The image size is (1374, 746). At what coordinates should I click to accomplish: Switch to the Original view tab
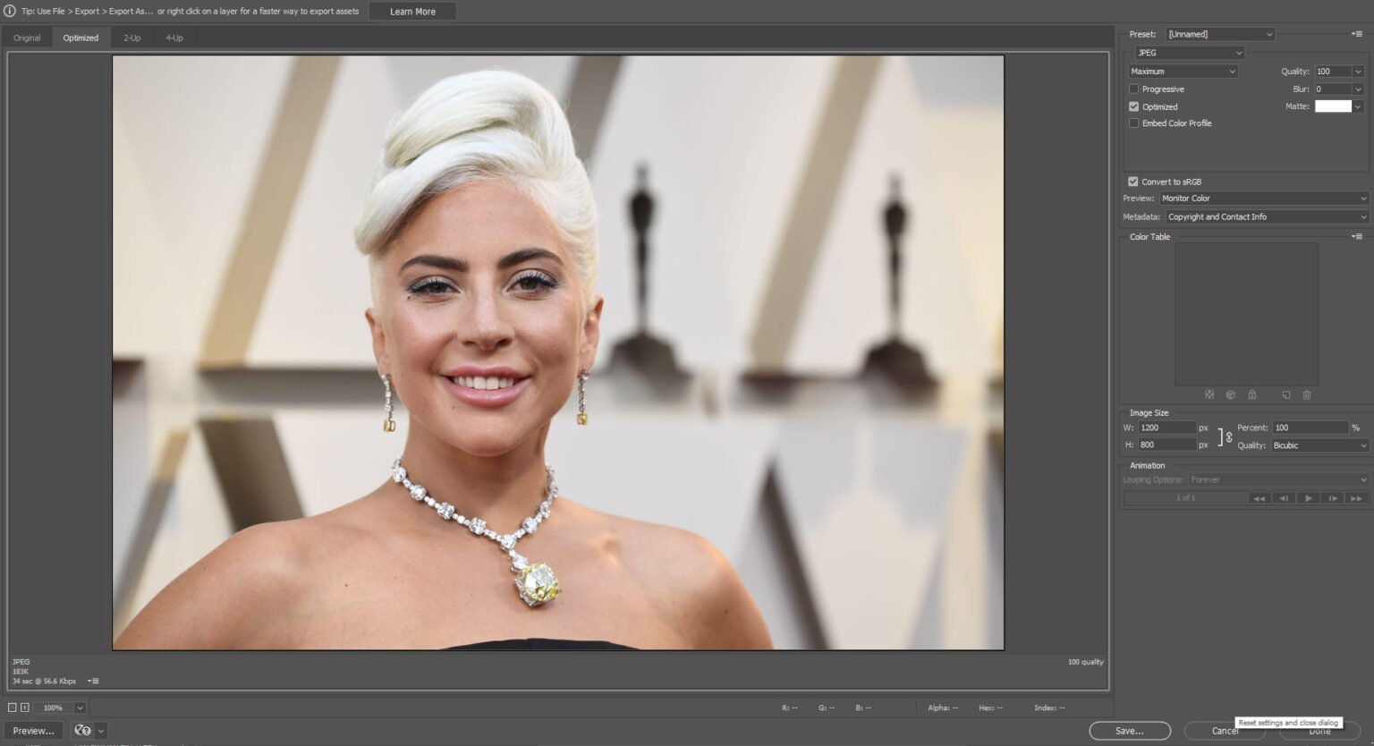[x=26, y=38]
